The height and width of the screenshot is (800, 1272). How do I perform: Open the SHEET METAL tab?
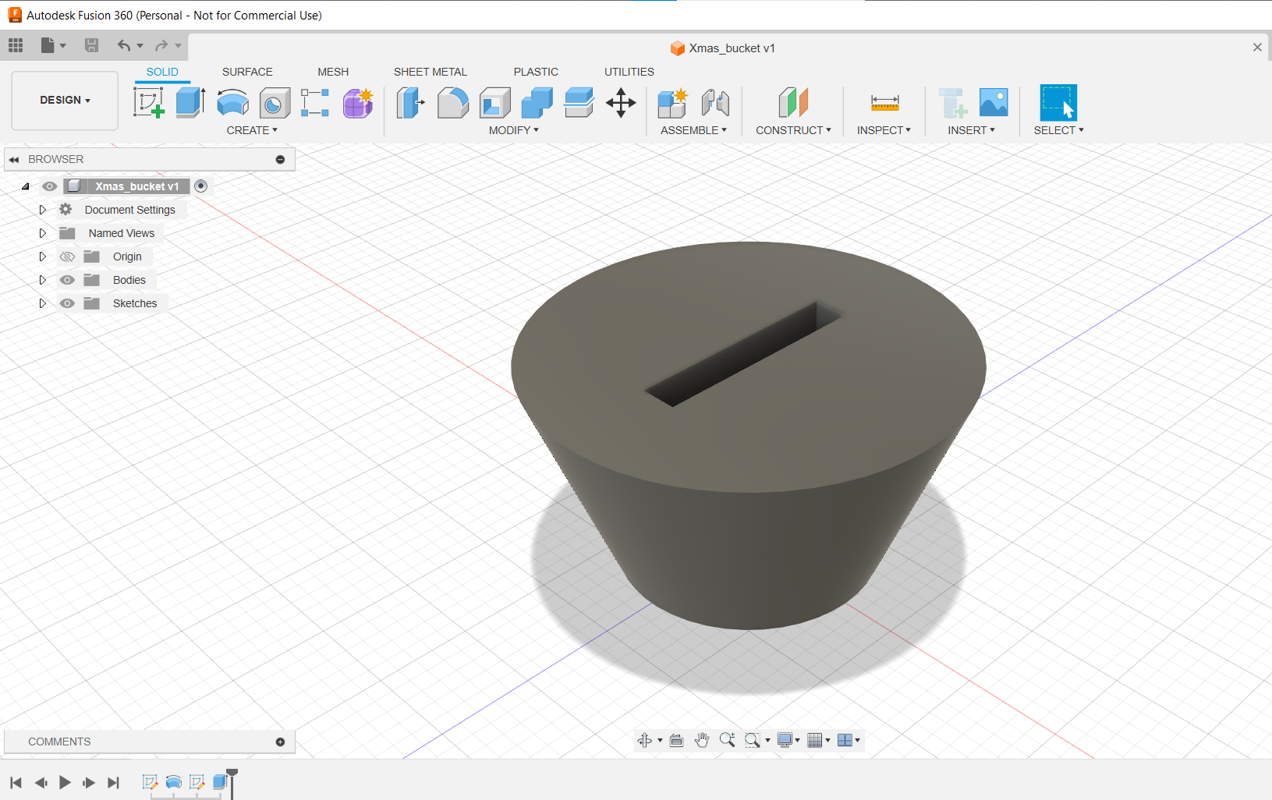pos(430,72)
